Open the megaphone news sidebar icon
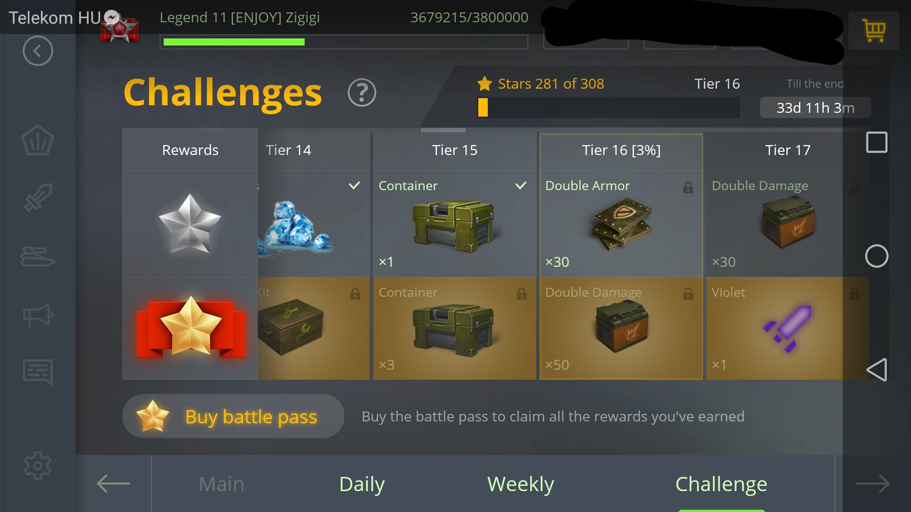The height and width of the screenshot is (512, 911). click(x=37, y=314)
